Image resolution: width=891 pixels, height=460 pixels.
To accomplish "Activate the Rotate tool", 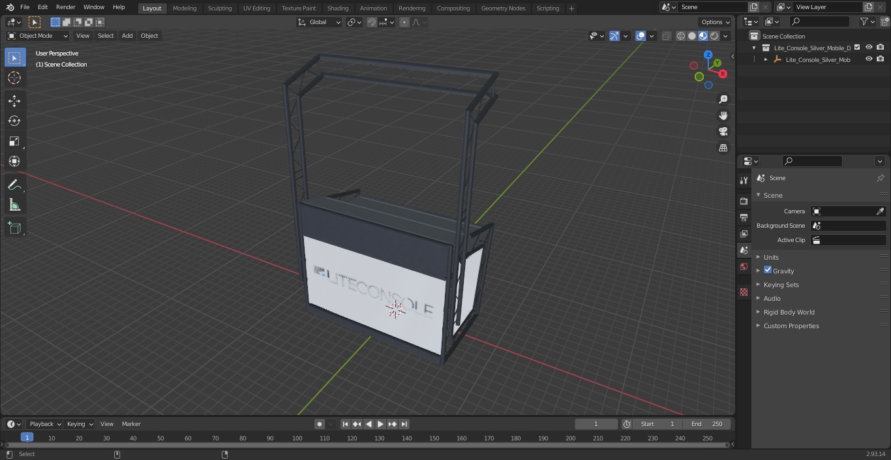I will (x=14, y=121).
